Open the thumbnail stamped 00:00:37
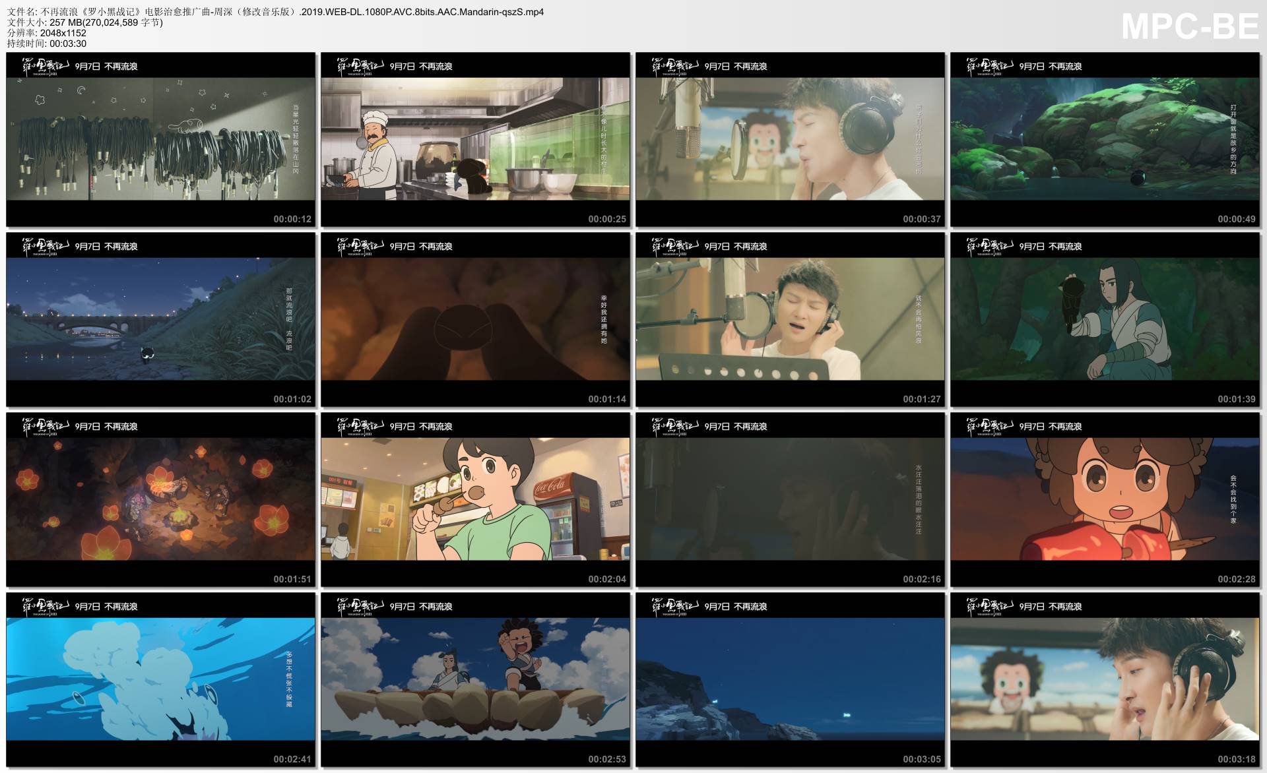 (x=791, y=140)
